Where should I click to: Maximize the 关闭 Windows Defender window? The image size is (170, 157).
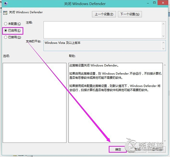pyautogui.click(x=154, y=3)
